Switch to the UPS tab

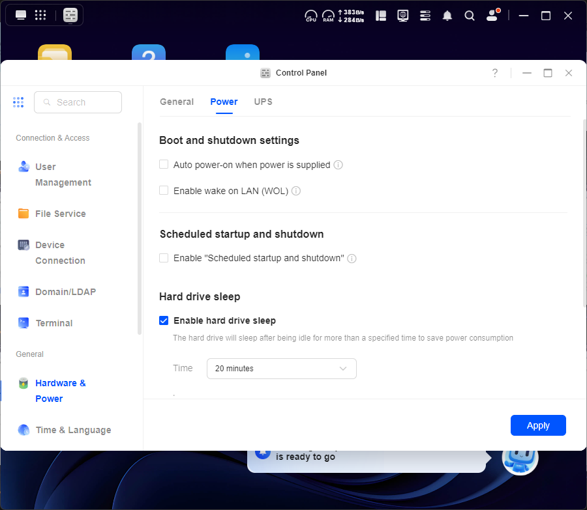pyautogui.click(x=263, y=102)
